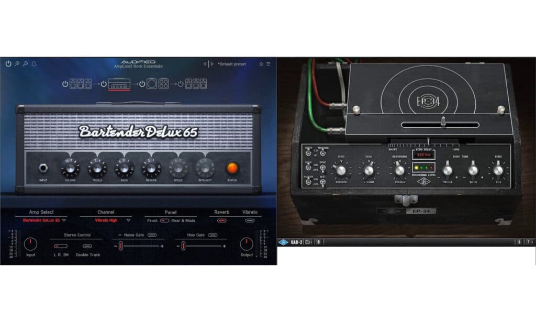Click the microphone icon in UAD-2 toolbar
Image resolution: width=536 pixels, height=322 pixels.
pyautogui.click(x=319, y=242)
